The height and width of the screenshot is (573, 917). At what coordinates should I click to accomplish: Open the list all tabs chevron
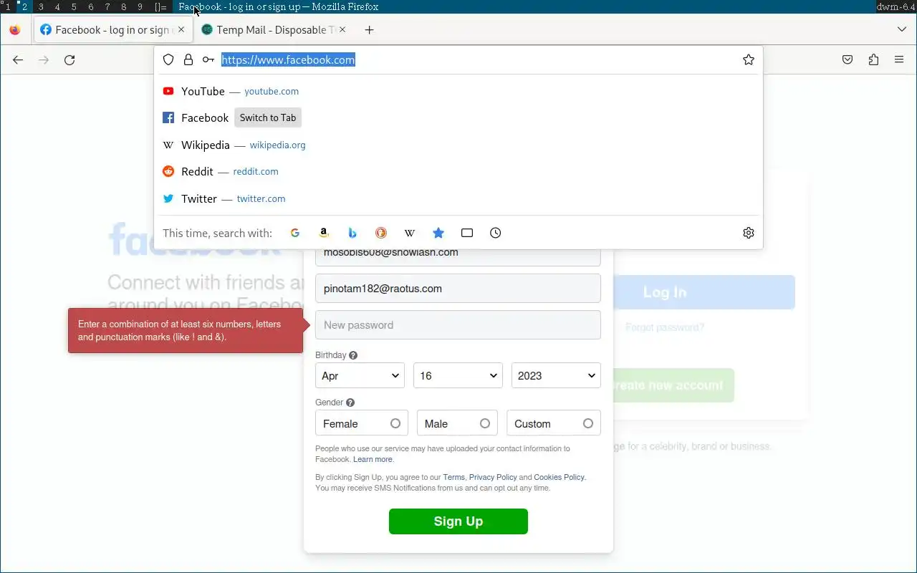click(902, 30)
